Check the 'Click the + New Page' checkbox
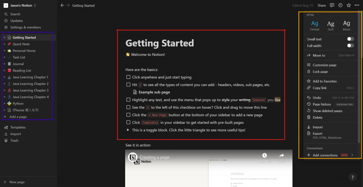The width and height of the screenshot is (363, 187). coord(128,115)
